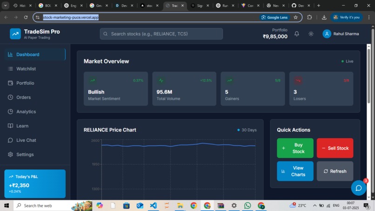The image size is (375, 211).
Task: Select the Bullish Market Sentiment card
Action: (116, 88)
